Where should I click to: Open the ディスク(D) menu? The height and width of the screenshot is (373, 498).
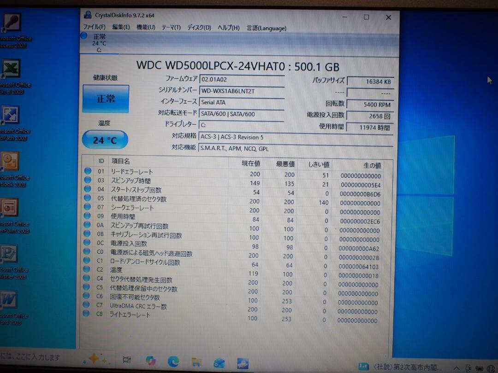199,28
